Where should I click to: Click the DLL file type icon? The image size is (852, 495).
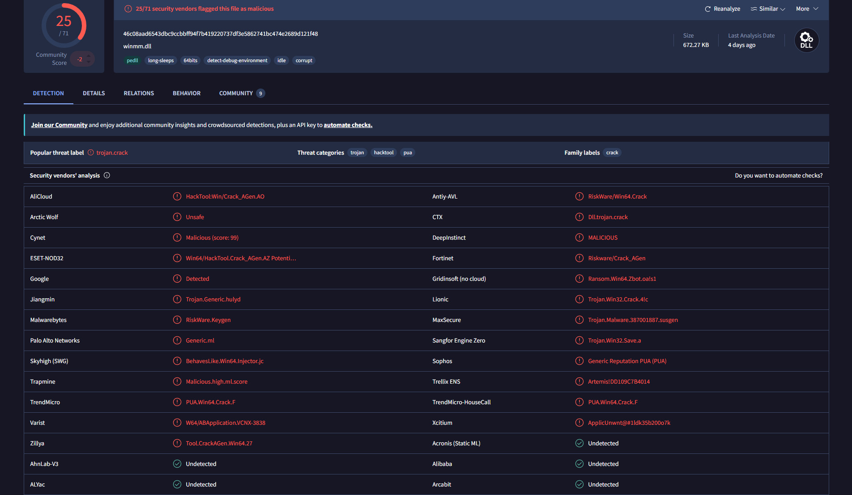click(806, 40)
